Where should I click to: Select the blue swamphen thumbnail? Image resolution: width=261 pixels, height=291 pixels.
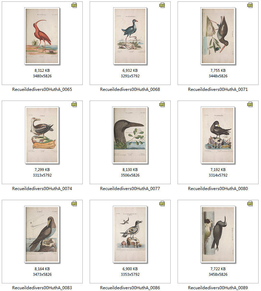[130, 36]
